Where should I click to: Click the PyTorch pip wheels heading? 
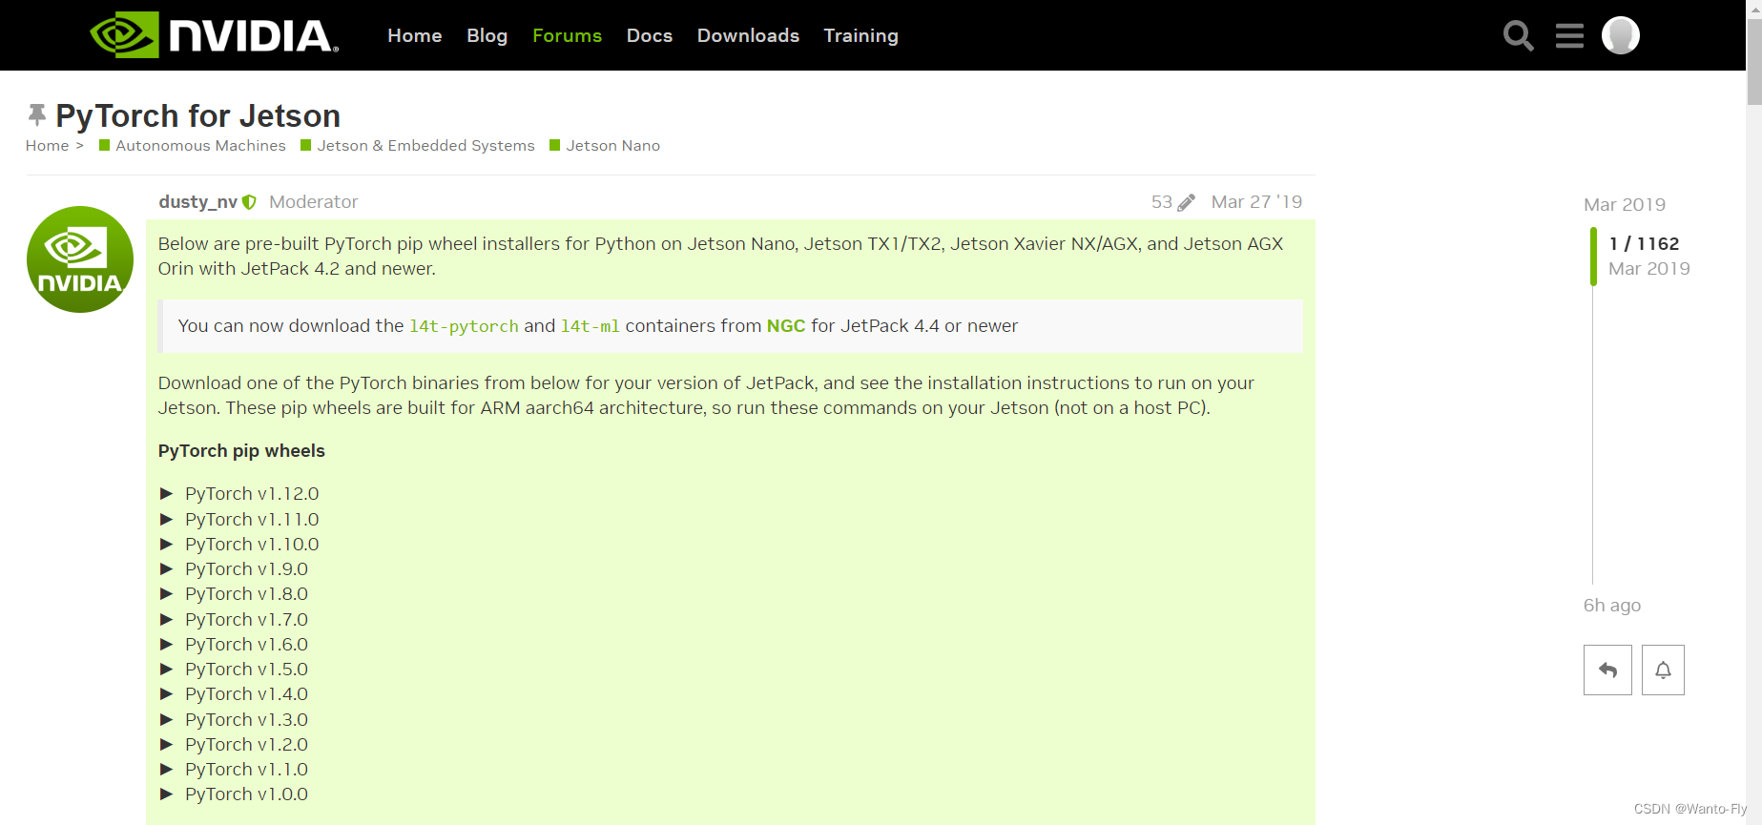(241, 451)
